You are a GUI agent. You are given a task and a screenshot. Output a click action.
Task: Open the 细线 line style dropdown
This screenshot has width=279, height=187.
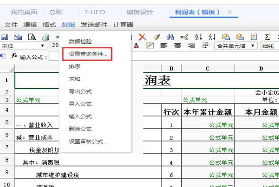(269, 46)
